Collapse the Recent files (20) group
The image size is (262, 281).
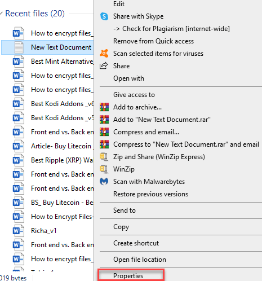[x=1, y=14]
